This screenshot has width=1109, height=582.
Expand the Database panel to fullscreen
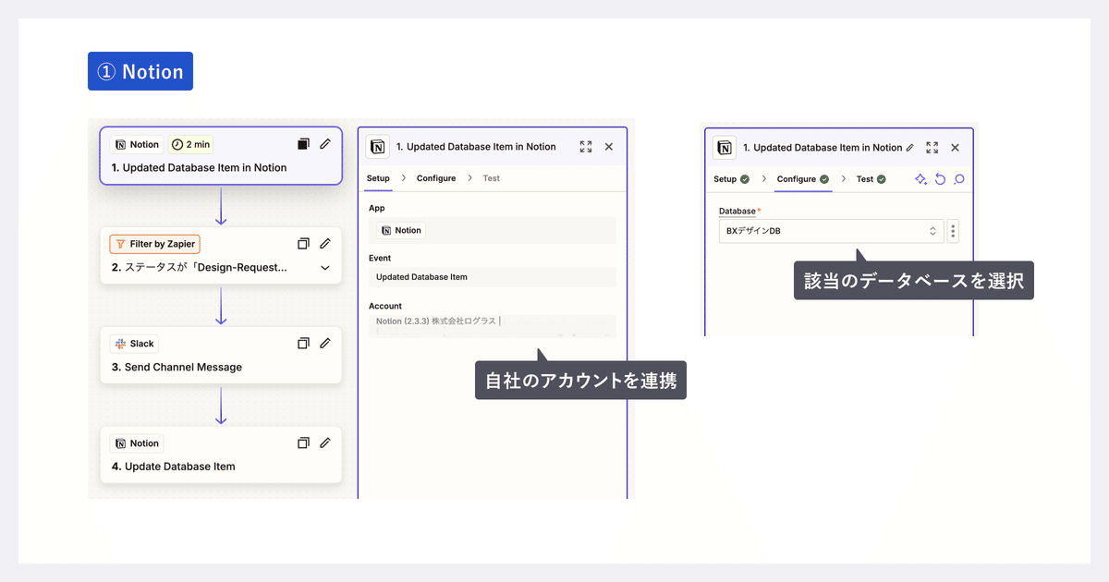pos(932,148)
